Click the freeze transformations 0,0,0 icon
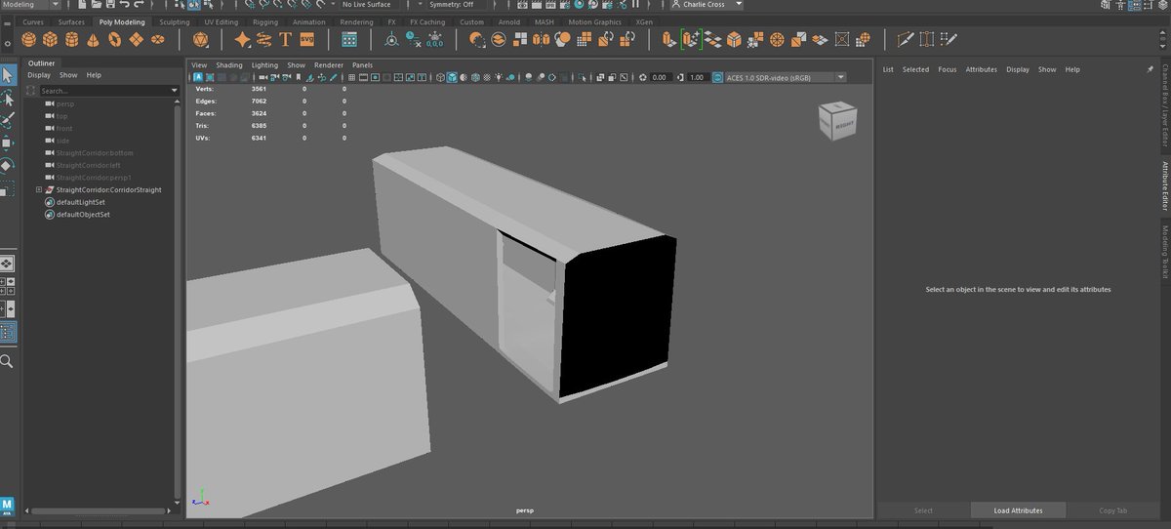1171x529 pixels. pyautogui.click(x=434, y=40)
